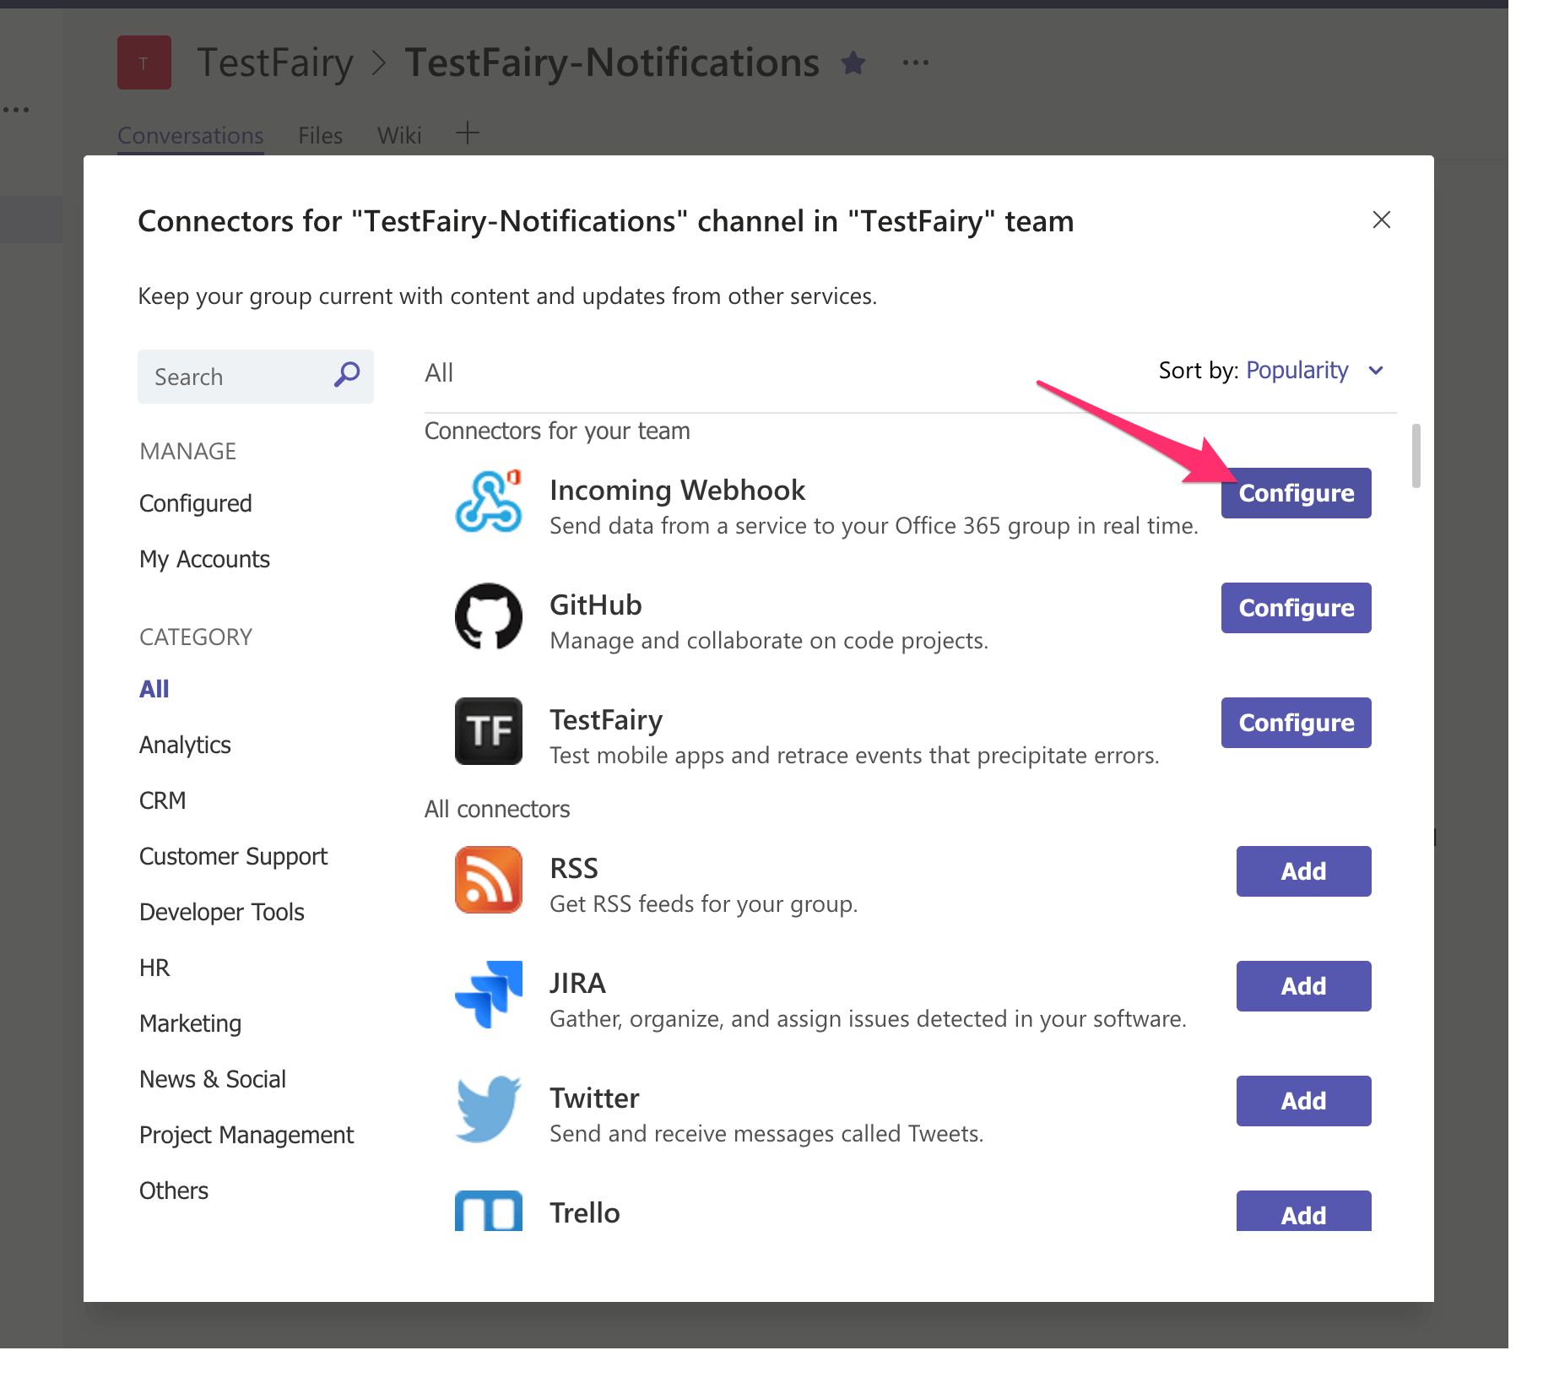Click the TestFairy connector icon

[488, 731]
